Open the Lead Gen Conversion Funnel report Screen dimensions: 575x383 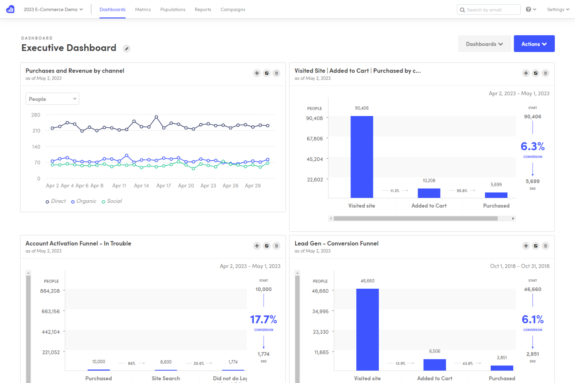pyautogui.click(x=535, y=246)
